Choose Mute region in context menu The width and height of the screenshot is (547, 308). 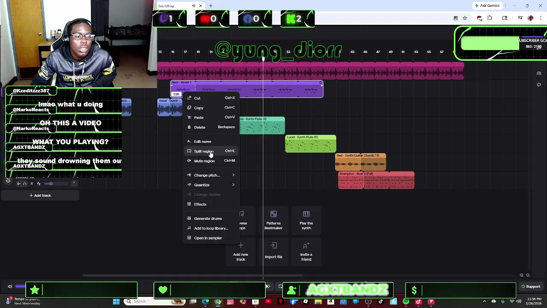click(x=211, y=161)
